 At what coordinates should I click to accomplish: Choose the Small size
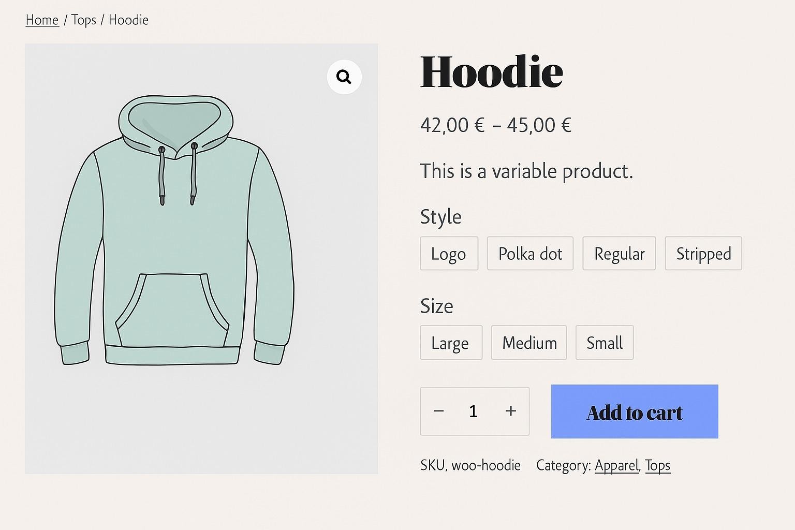(604, 342)
